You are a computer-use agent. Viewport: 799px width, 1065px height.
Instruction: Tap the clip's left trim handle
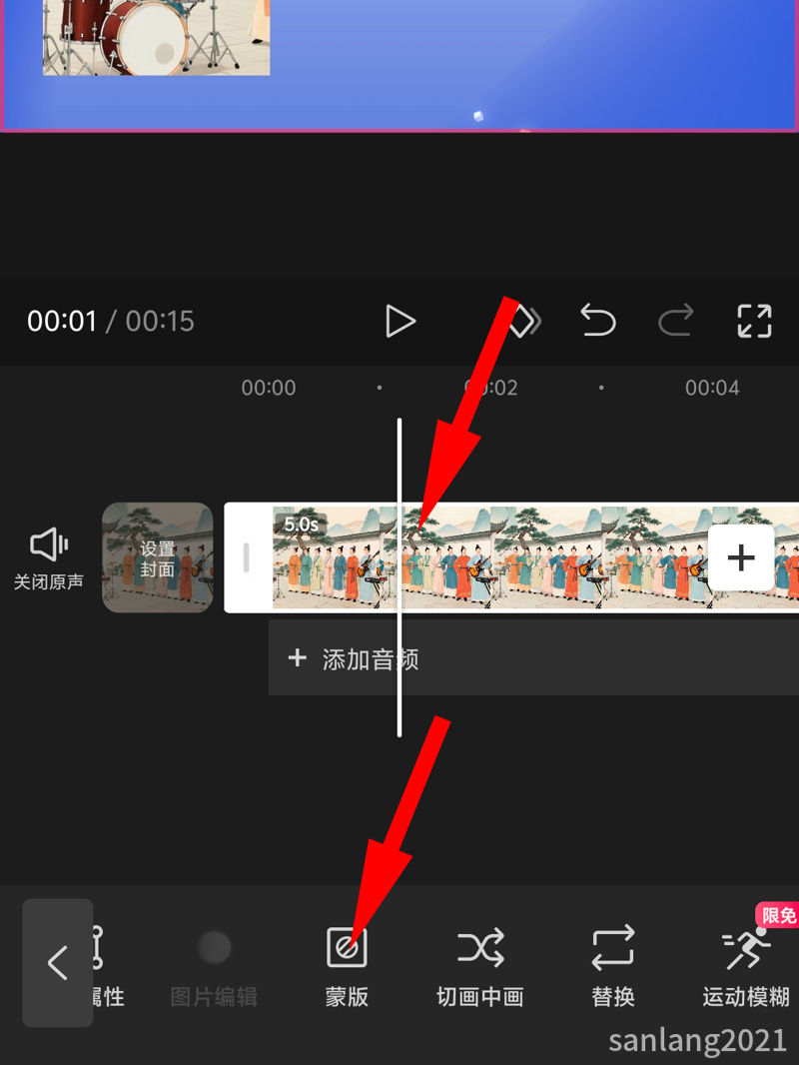coord(247,557)
